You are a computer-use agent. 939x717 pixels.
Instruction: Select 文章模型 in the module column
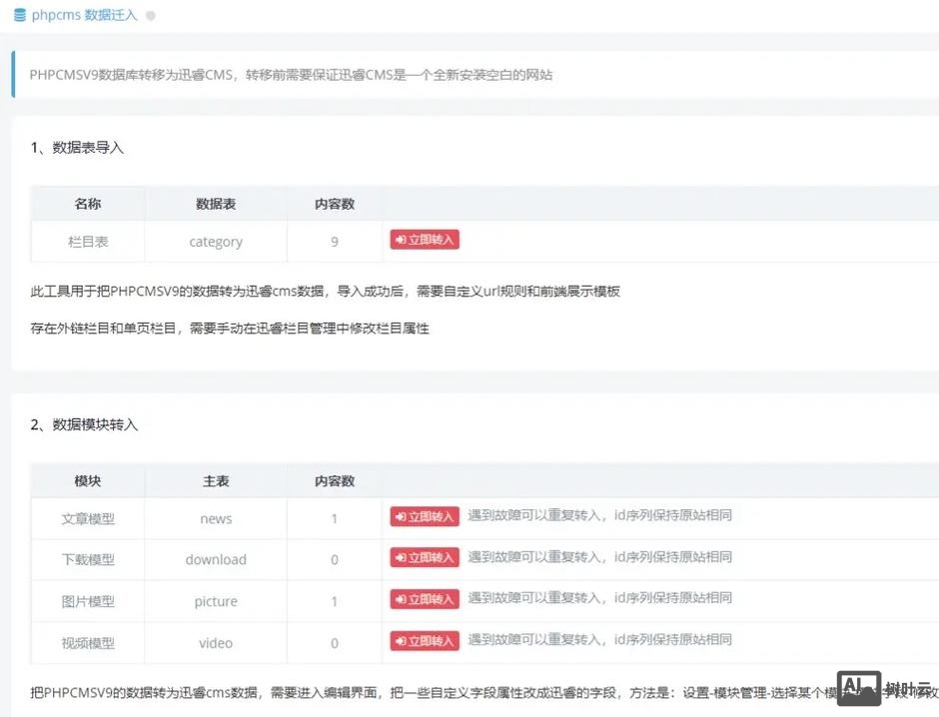pos(86,520)
